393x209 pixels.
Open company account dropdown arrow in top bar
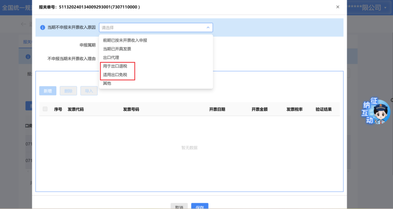[x=385, y=8]
